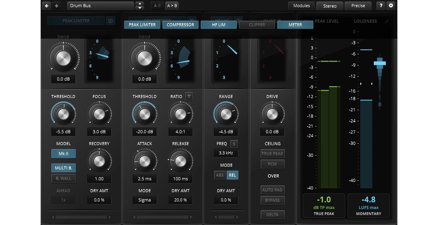Enable the B. WALL button
The height and width of the screenshot is (225, 438).
pos(63,178)
